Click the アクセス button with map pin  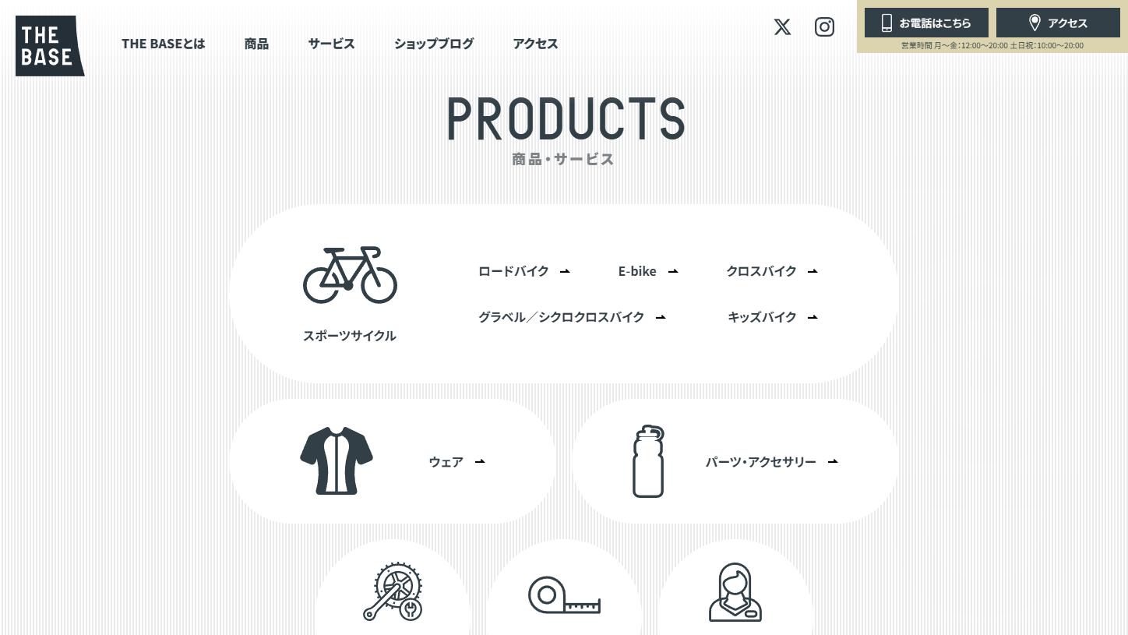tap(1058, 23)
